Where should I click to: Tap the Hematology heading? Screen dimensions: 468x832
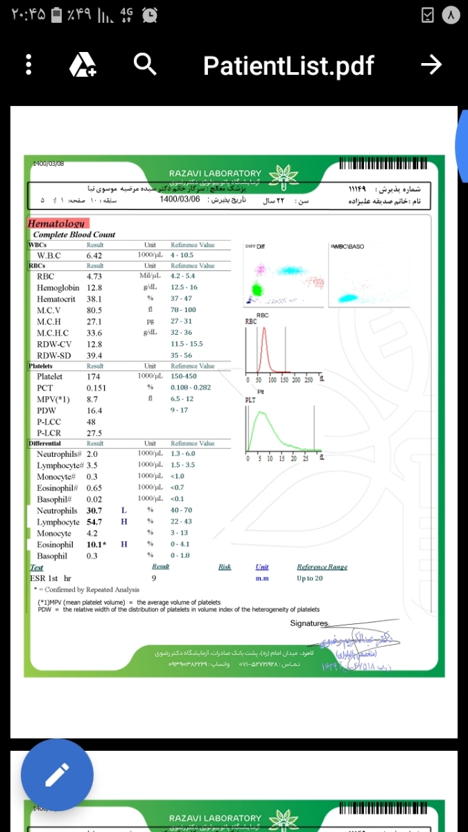[56, 223]
